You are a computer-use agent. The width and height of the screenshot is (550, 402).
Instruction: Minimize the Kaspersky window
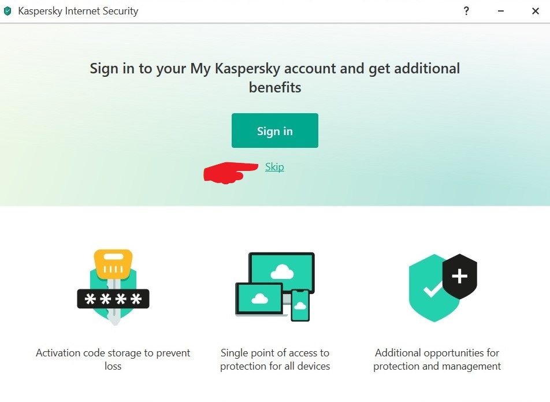click(500, 11)
